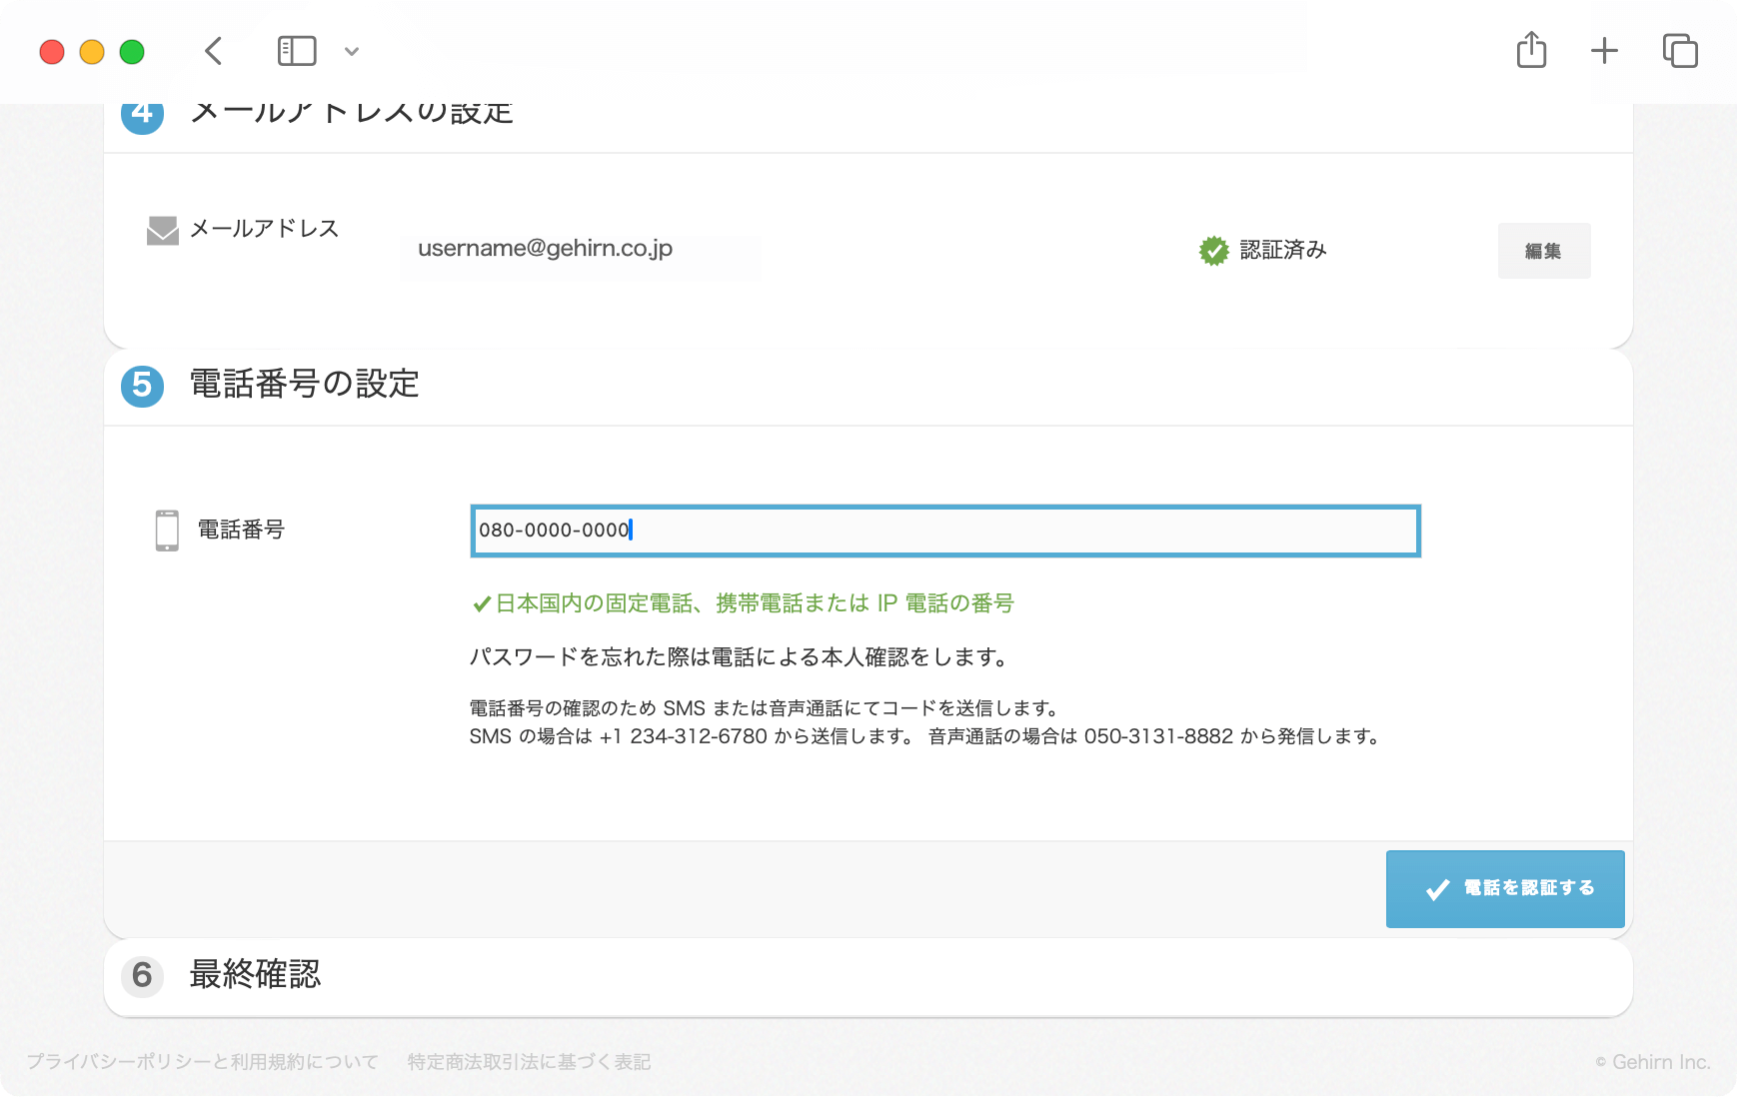The height and width of the screenshot is (1097, 1737).
Task: Show the tab overview icon
Action: (1680, 50)
